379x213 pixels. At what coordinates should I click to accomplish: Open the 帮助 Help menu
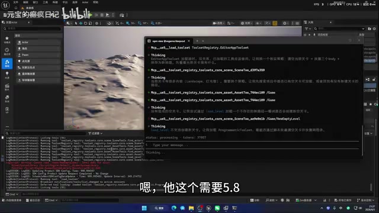coord(96,2)
